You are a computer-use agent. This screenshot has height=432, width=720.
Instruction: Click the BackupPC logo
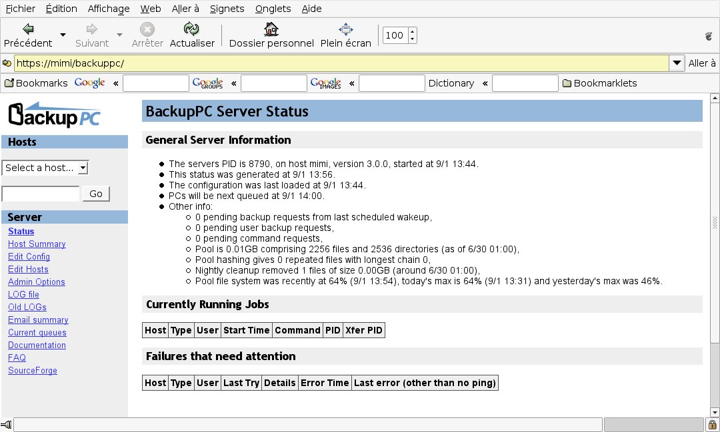click(54, 114)
